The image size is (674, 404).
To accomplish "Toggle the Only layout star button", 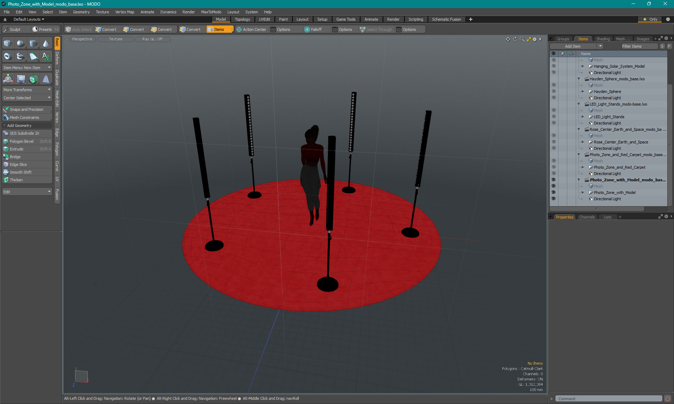I will (650, 19).
